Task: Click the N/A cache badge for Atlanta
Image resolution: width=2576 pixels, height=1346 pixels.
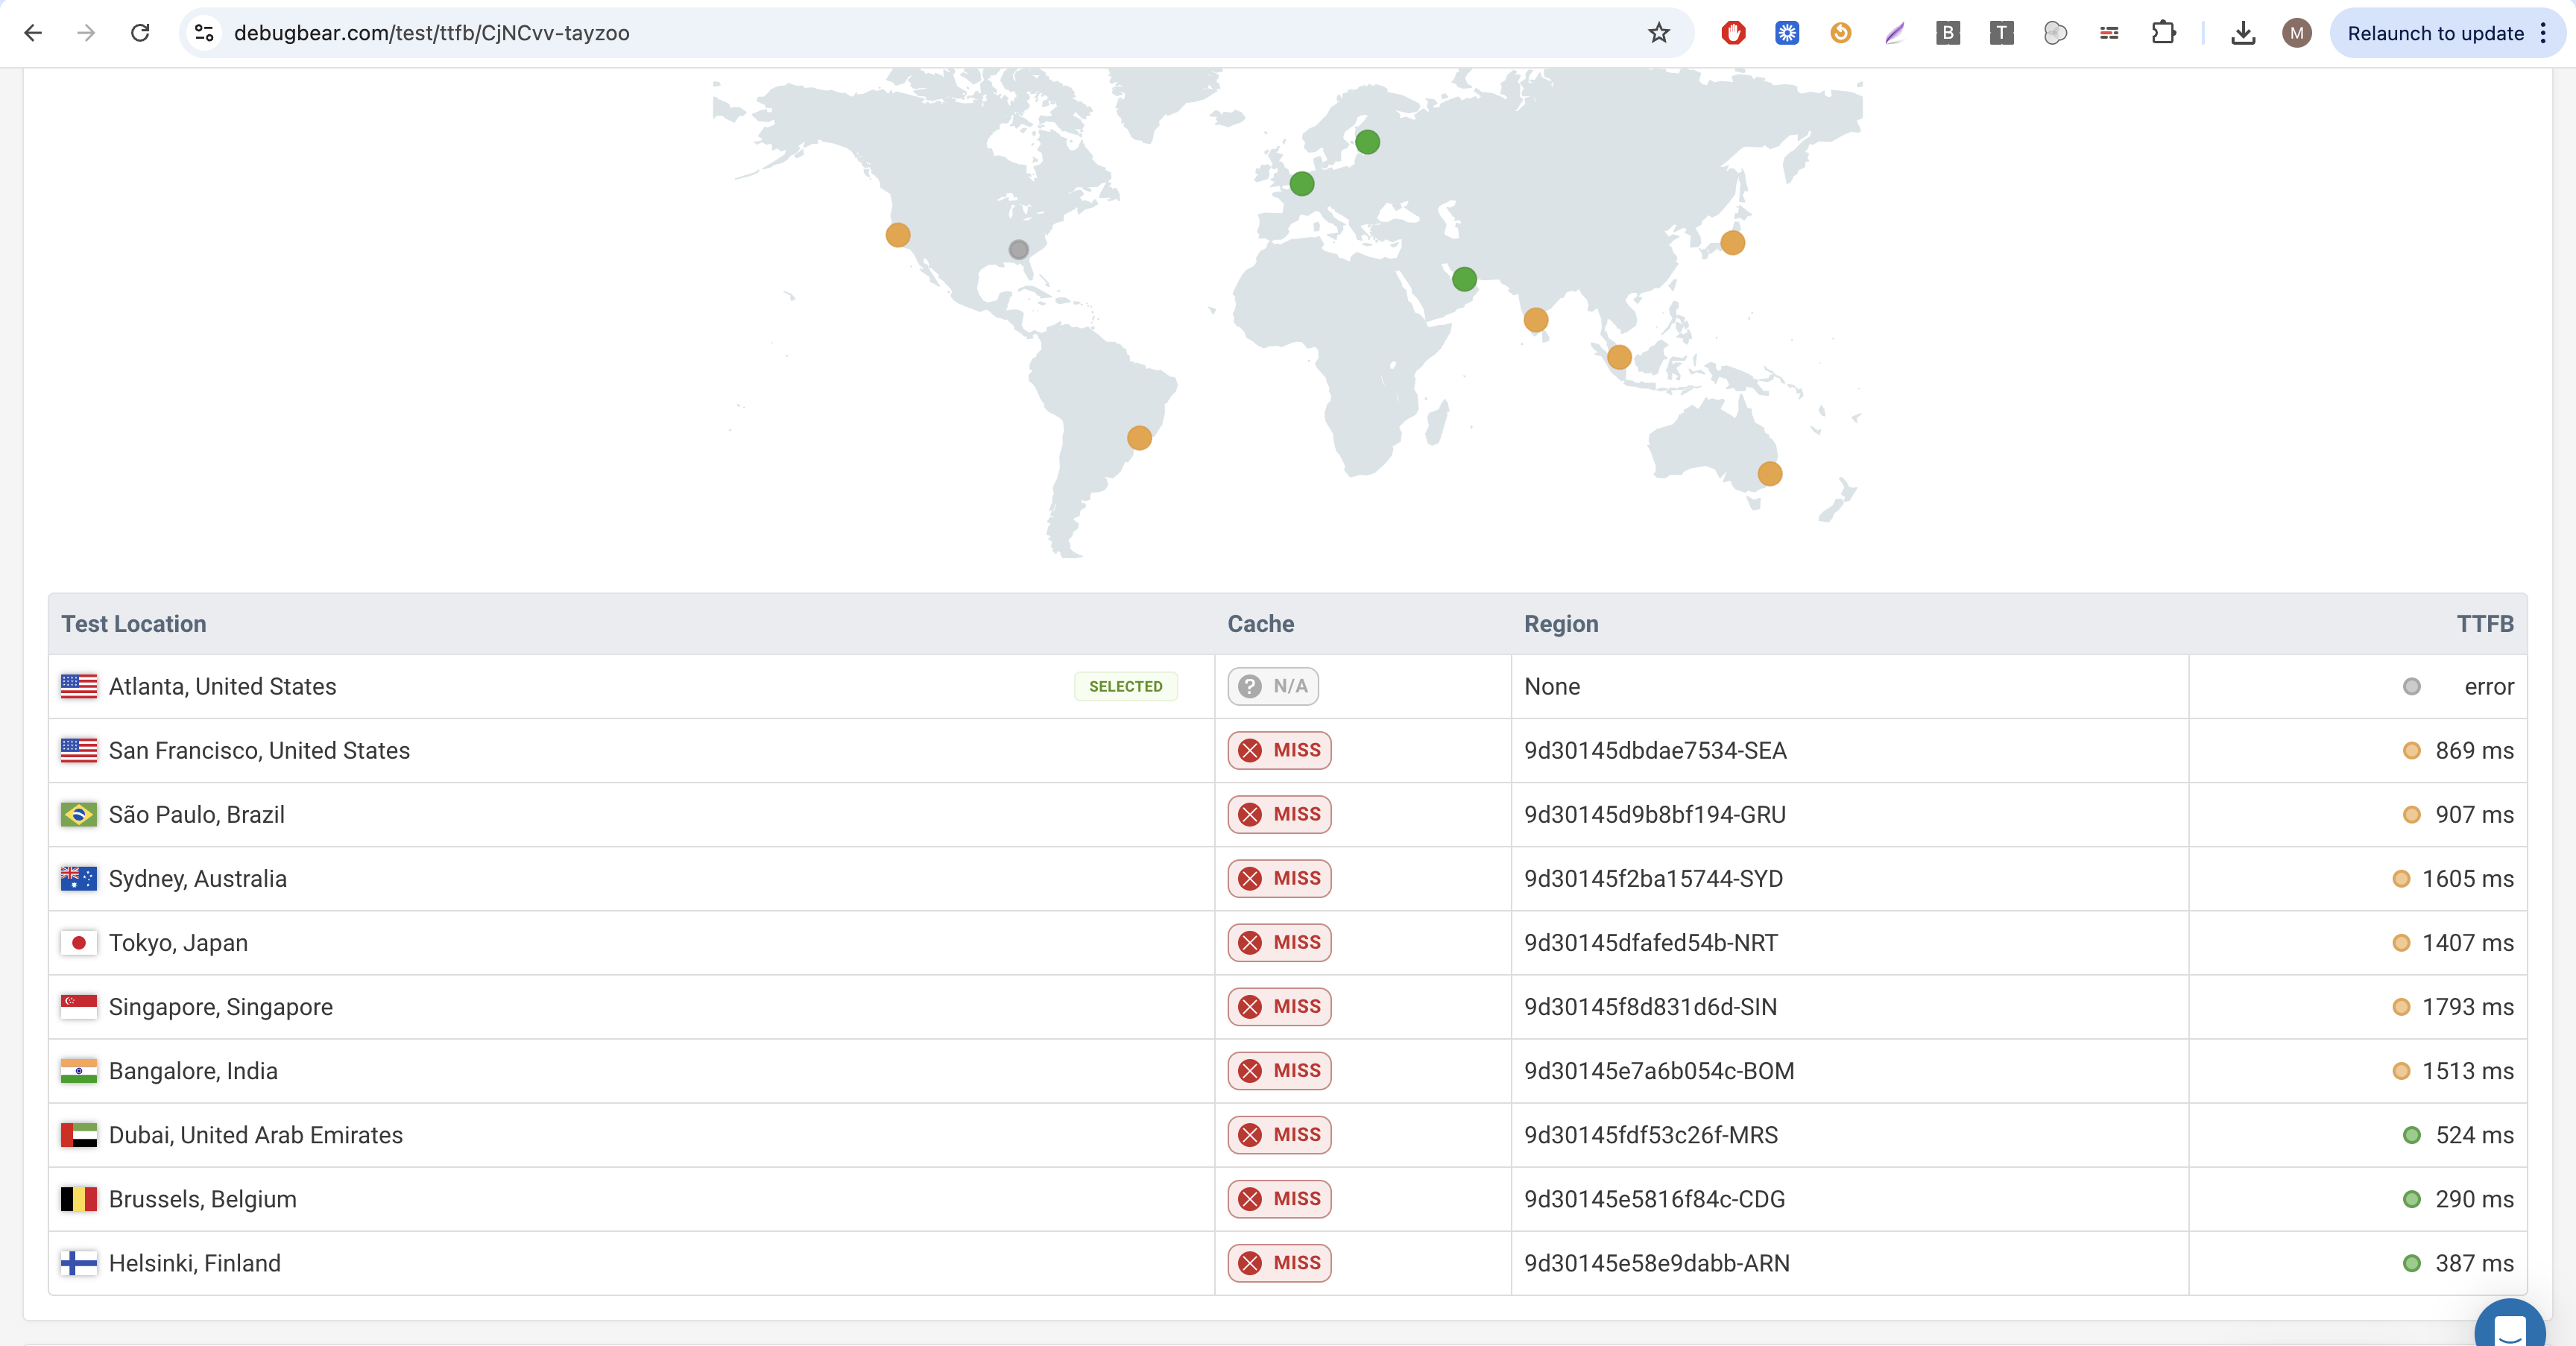Action: click(1273, 687)
